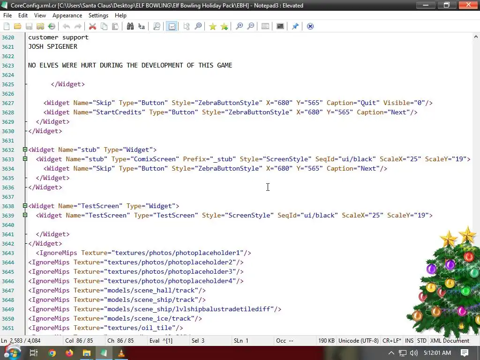Click XML Document scheme indicator
Image resolution: width=480 pixels, height=360 pixels.
click(x=450, y=341)
